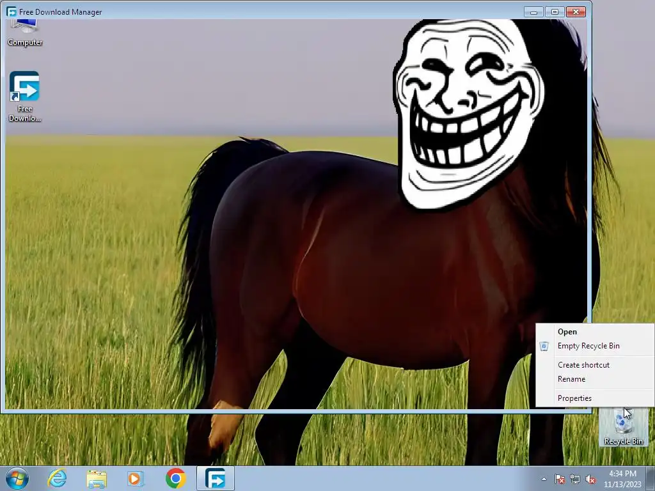
Task: Open the clock showing 4:34 PM
Action: 622,479
